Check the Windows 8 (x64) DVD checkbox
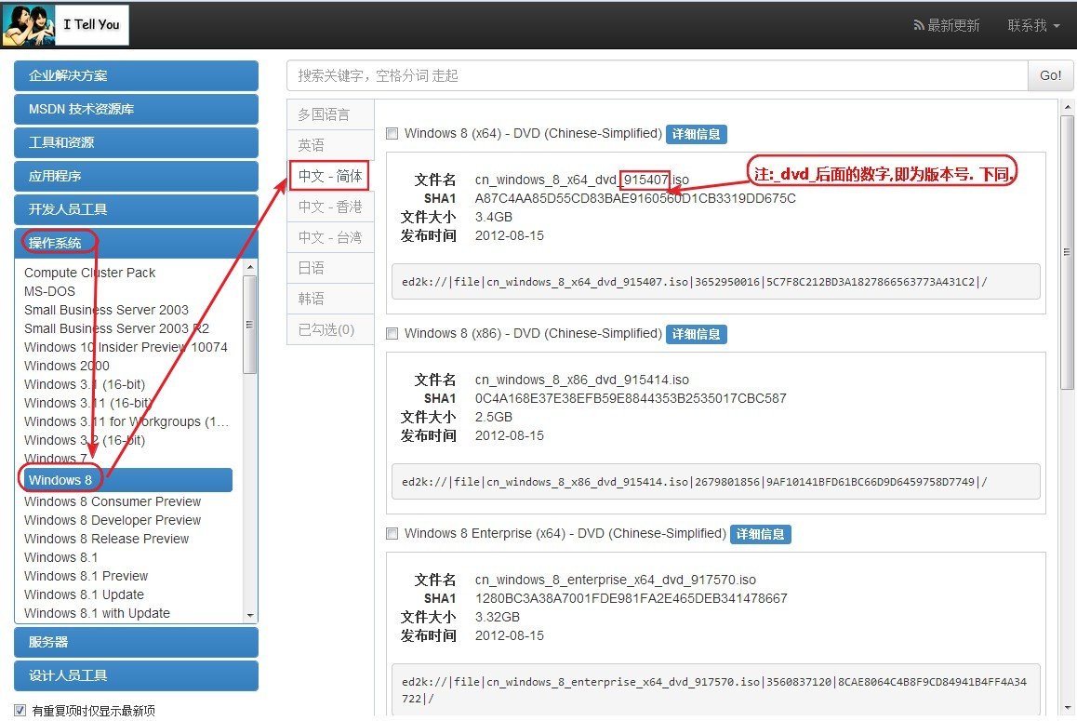 pos(392,133)
